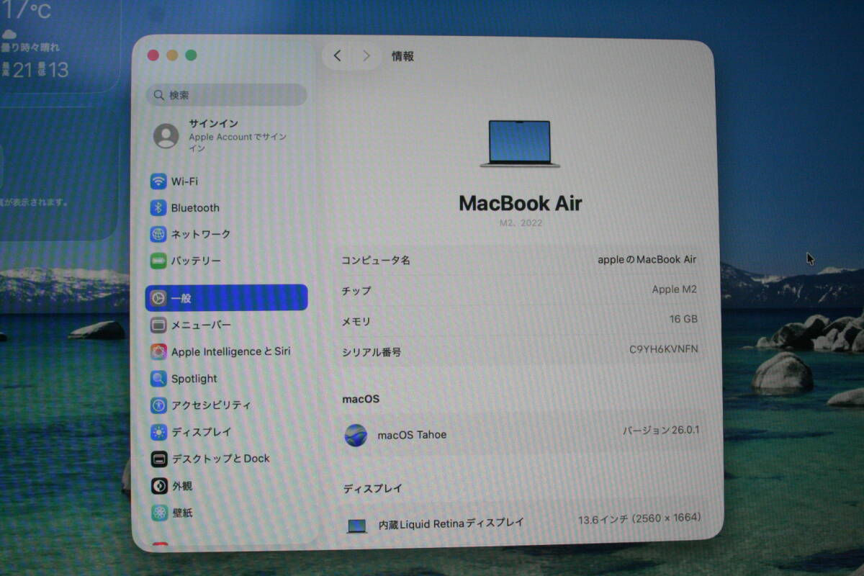Image resolution: width=864 pixels, height=576 pixels.
Task: Open Bluetooth icon in sidebar
Action: 158,208
